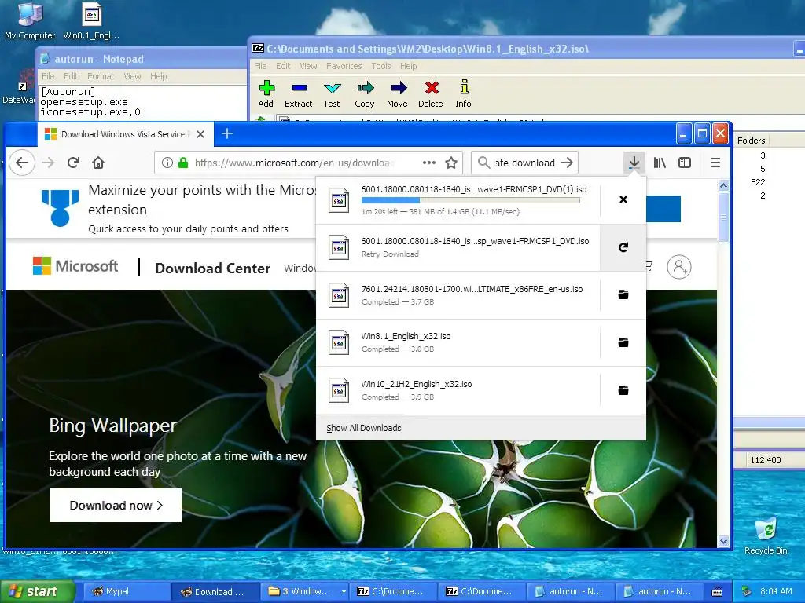Click the Move icon in 7-Zip
The width and height of the screenshot is (805, 603).
397,94
